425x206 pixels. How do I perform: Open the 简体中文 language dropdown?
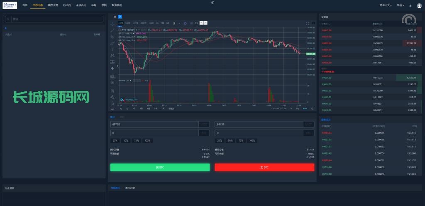pyautogui.click(x=386, y=5)
